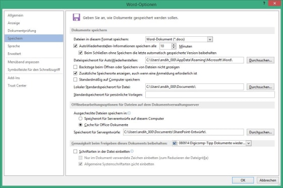The image size is (283, 188).
Task: Click the Minuten label
Action: coord(186,46)
